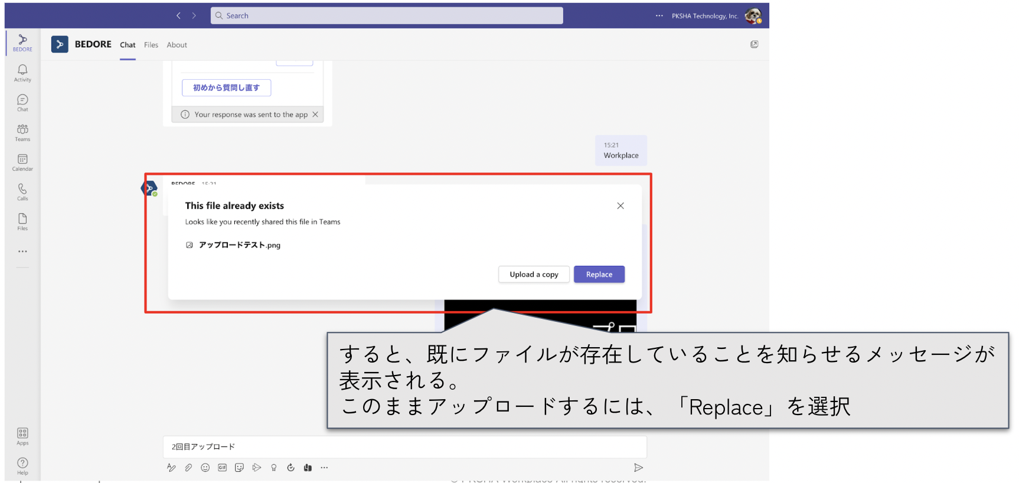The image size is (1019, 483).
Task: Open Help in the sidebar
Action: tap(22, 466)
